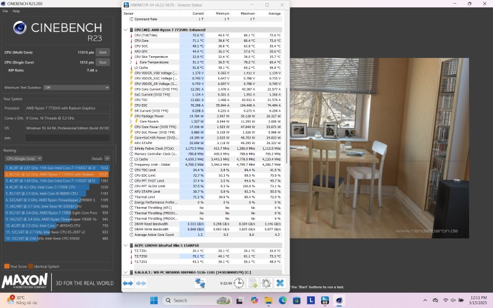Launch Copilot from taskbar

pos(254,301)
